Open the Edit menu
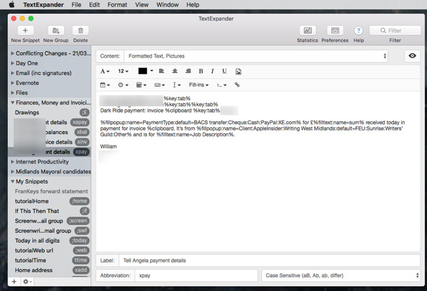Screen dimensions: 427x291 [94, 5]
